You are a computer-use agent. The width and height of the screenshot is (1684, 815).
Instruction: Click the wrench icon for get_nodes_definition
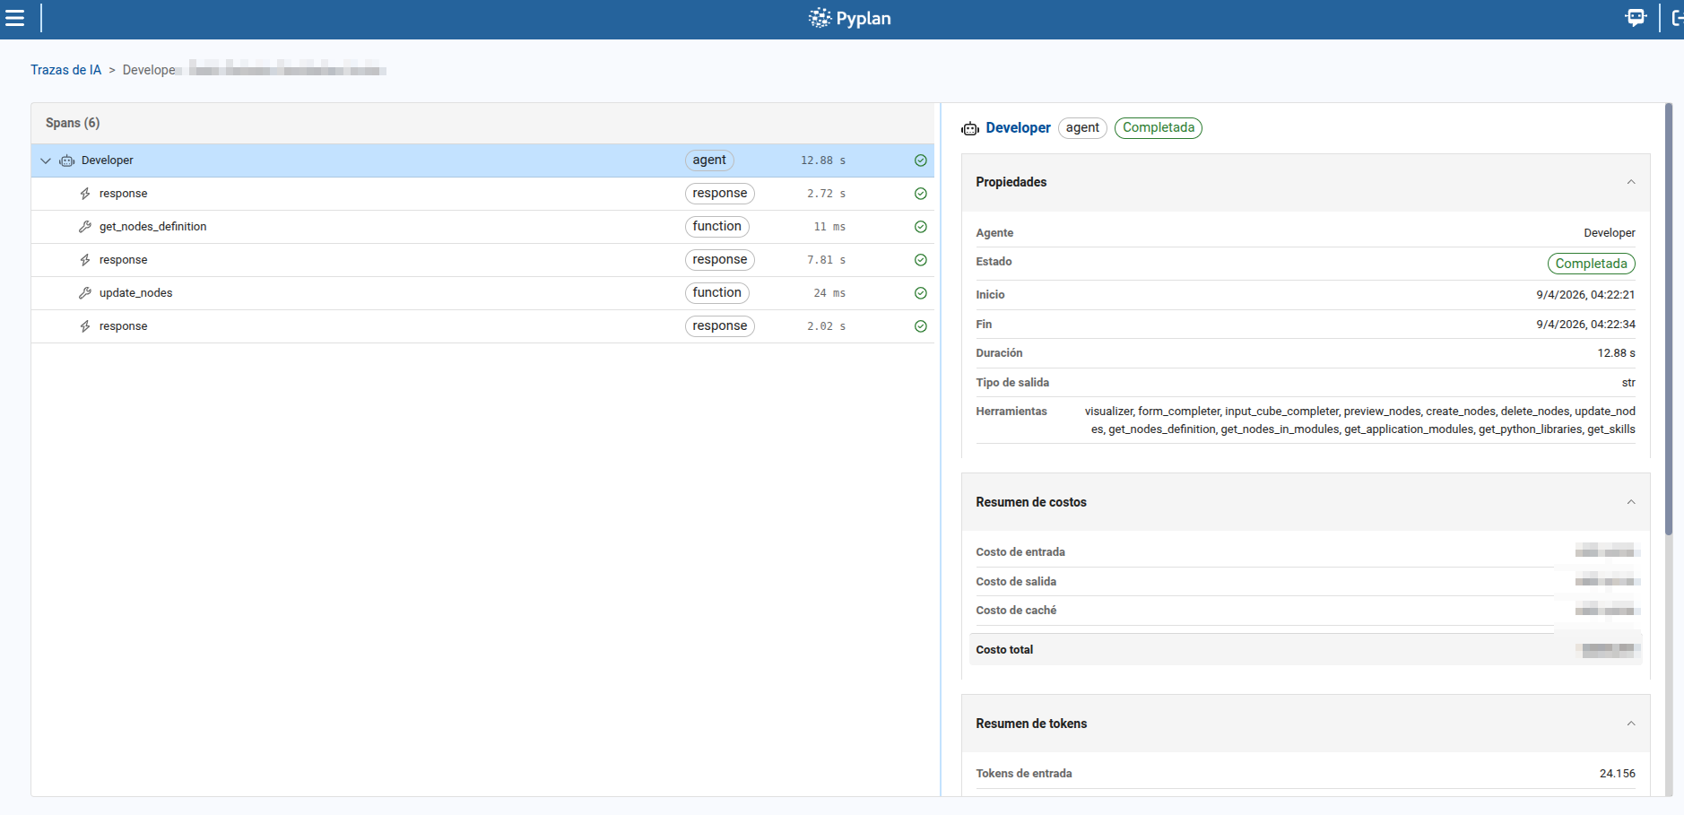click(85, 227)
